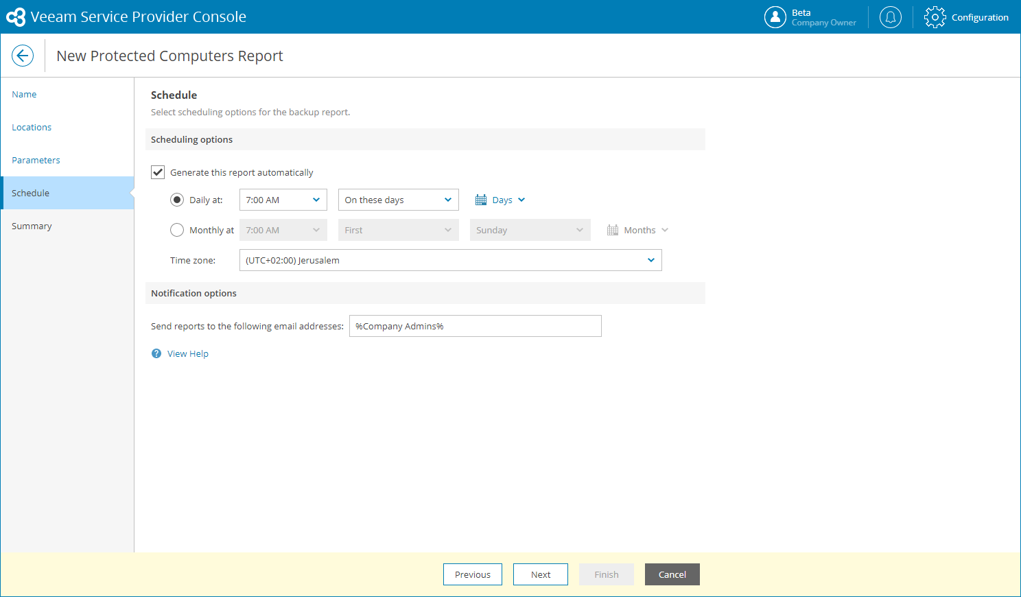1021x597 pixels.
Task: Click the Time zone label
Action: coord(193,260)
